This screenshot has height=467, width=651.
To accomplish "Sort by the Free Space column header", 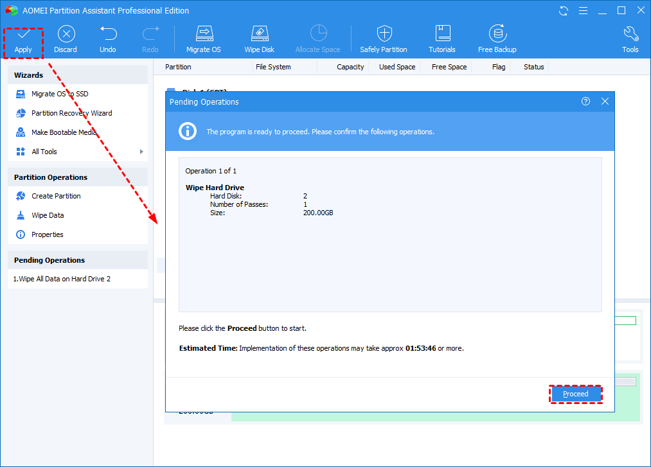I will pos(449,67).
